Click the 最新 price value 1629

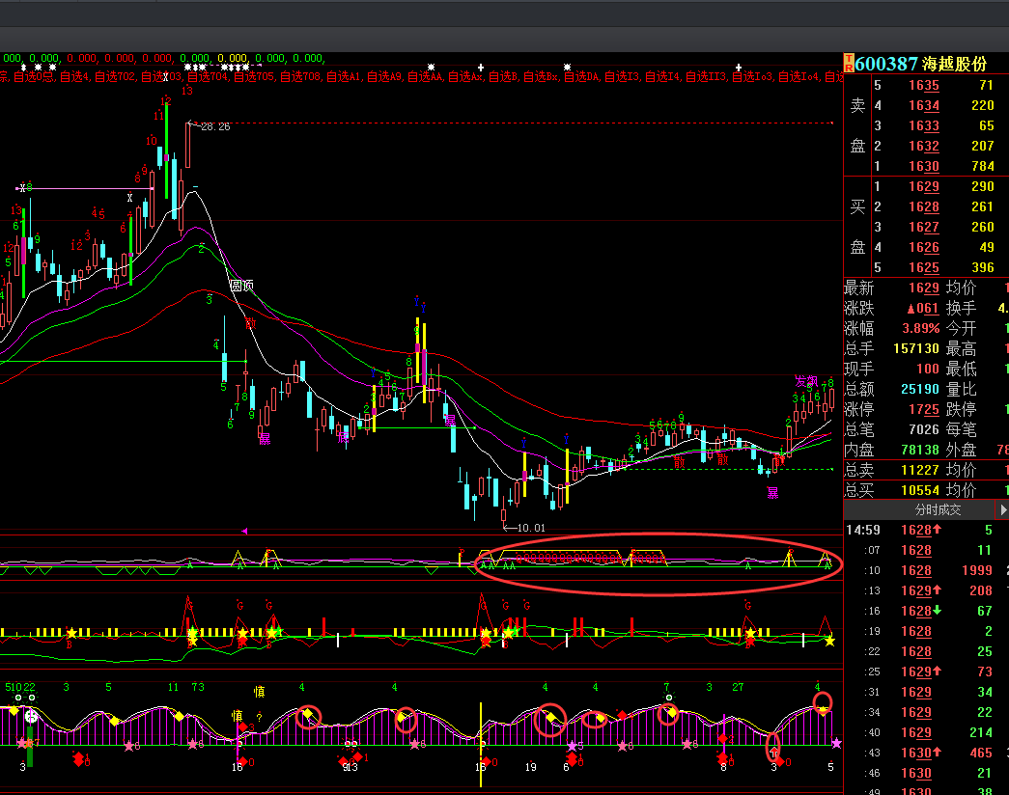[x=923, y=288]
